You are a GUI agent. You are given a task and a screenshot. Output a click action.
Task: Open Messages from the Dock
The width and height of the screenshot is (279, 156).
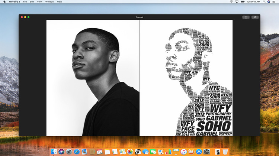tap(145, 152)
